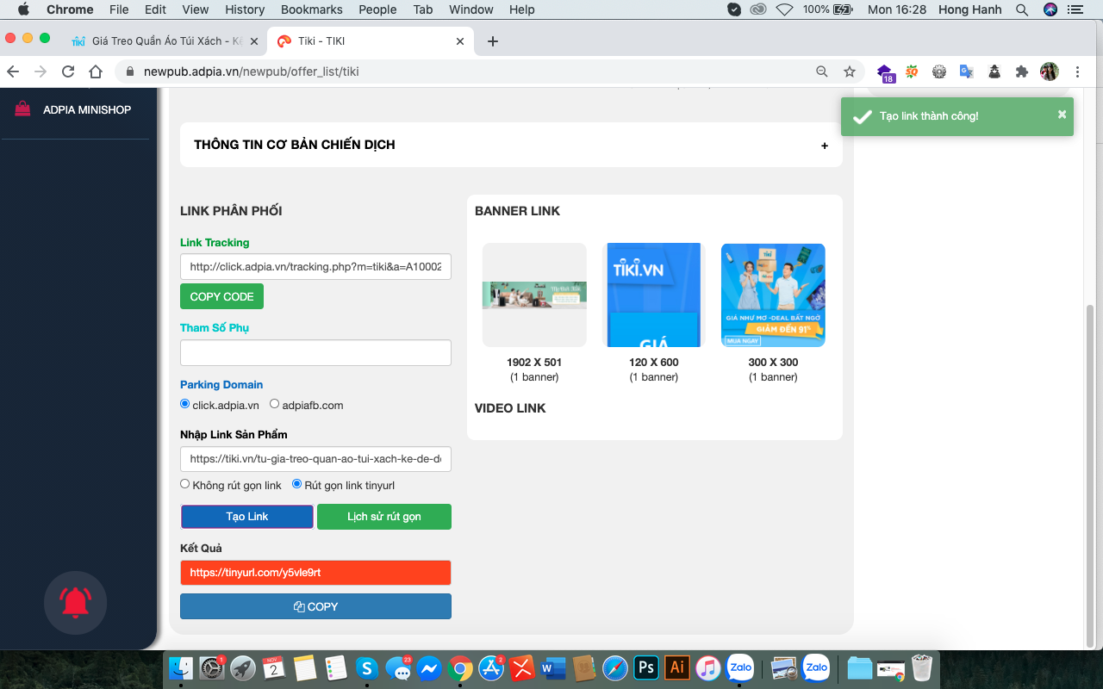Click the orange SQ extension icon

(912, 71)
